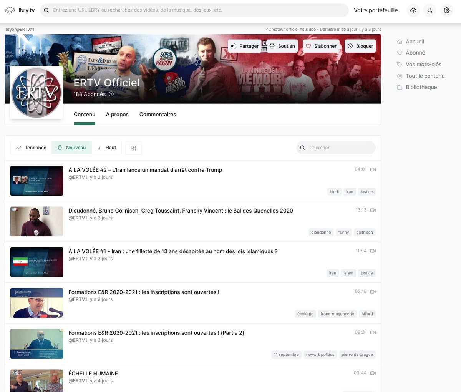Go to Accueil in sidebar
Viewport: 461px width, 392px height.
(415, 42)
